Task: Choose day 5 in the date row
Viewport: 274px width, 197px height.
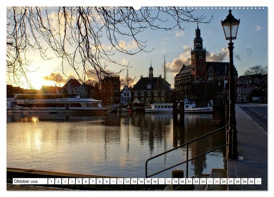Action: [79, 181]
